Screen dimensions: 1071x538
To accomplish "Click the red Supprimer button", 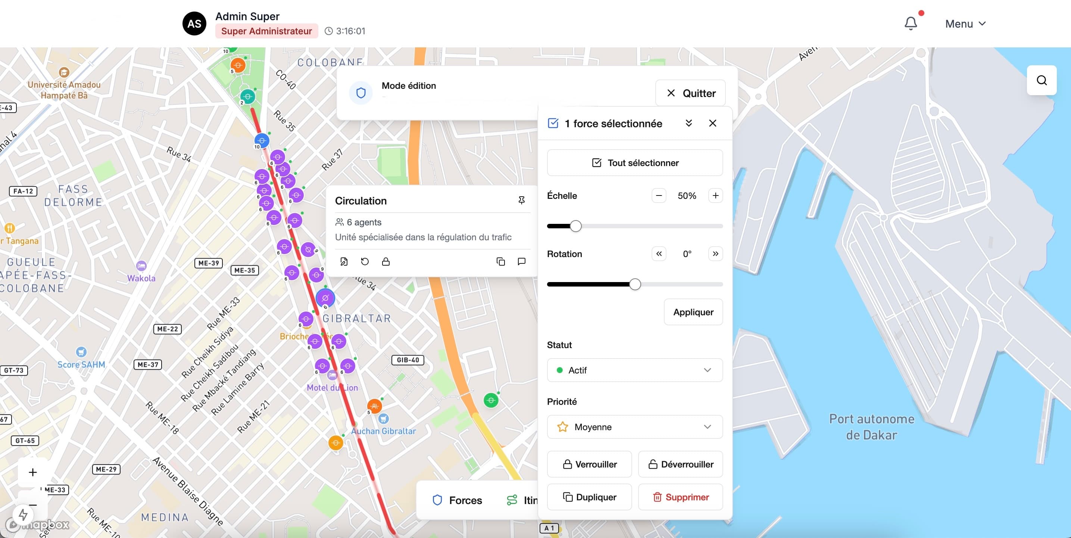I will pyautogui.click(x=681, y=497).
